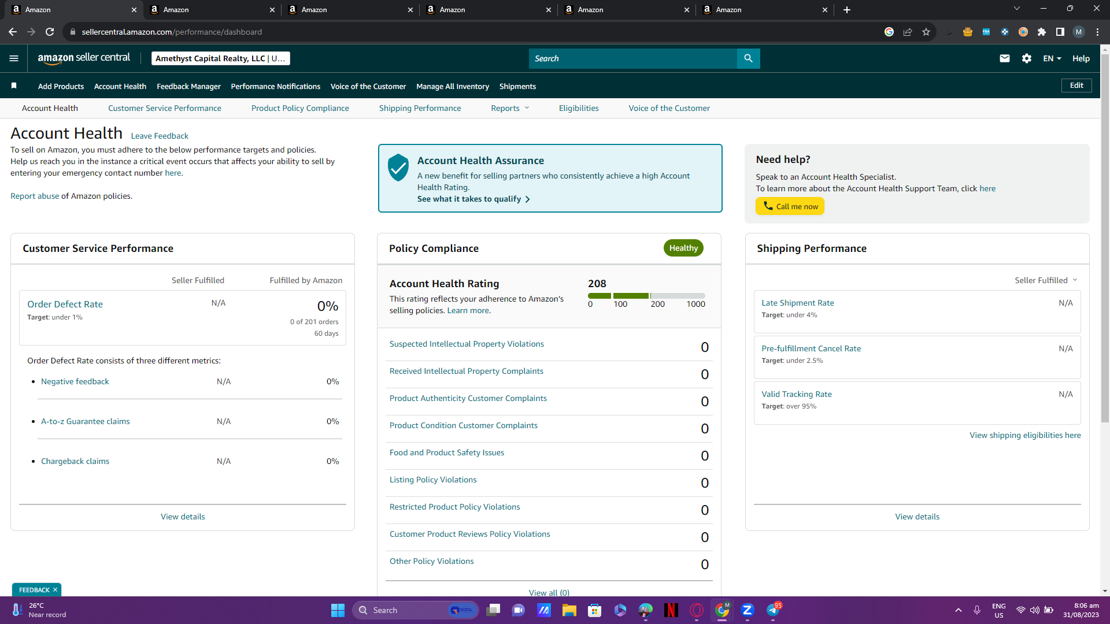
Task: Open the messages envelope icon
Action: pos(1005,58)
